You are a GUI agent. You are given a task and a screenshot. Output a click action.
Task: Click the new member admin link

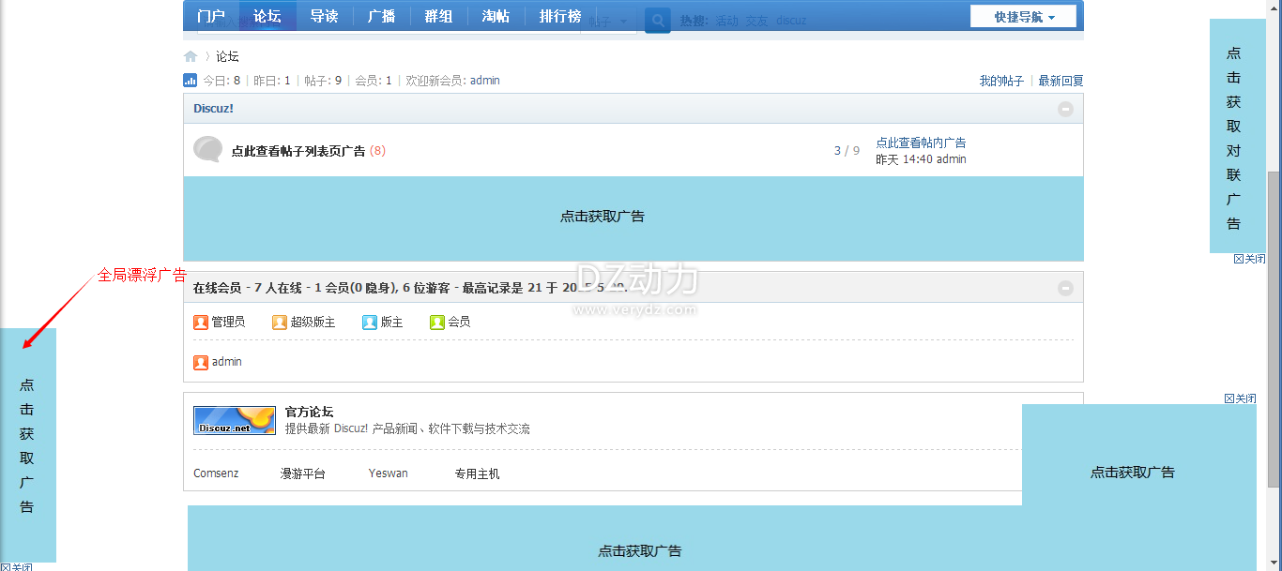(x=485, y=81)
